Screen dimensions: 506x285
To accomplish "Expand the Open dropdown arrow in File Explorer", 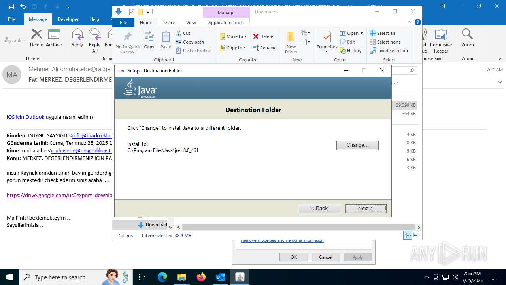I will 361,33.
